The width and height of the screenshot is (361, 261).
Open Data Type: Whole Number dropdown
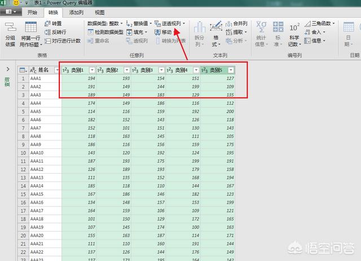[105, 23]
